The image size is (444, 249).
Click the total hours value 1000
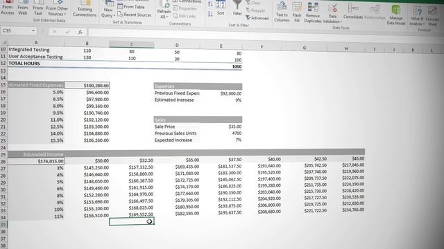pos(221,66)
